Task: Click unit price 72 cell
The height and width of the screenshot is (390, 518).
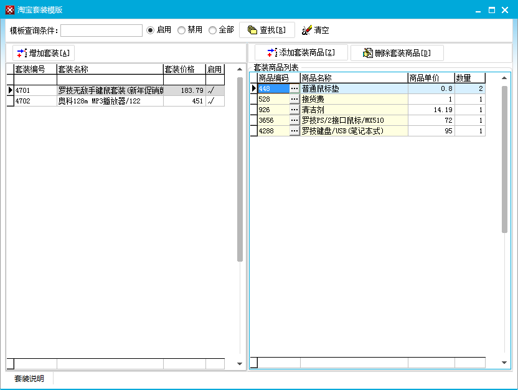Action: coord(431,120)
